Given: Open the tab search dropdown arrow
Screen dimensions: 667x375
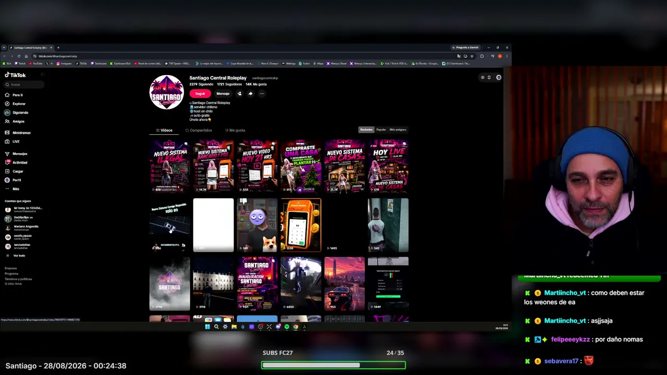Looking at the screenshot, I should (4, 47).
